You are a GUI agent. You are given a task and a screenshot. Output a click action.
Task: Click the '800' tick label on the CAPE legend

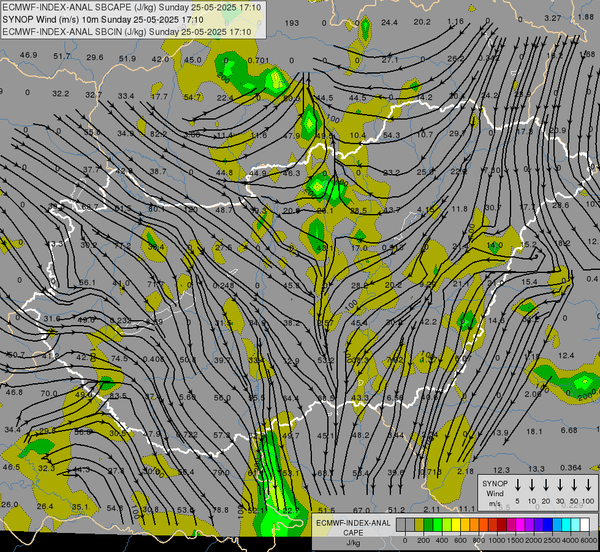click(x=479, y=540)
